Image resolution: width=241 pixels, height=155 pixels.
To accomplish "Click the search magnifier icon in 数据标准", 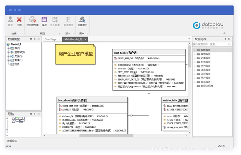I will tap(230, 44).
